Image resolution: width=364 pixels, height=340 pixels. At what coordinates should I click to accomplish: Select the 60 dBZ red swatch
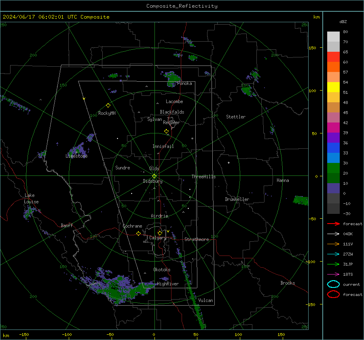click(333, 57)
